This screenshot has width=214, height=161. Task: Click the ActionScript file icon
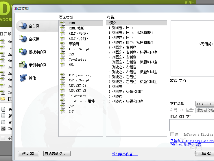(x=63, y=49)
